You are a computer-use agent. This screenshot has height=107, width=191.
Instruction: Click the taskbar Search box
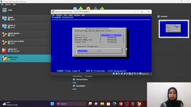click(x=71, y=104)
